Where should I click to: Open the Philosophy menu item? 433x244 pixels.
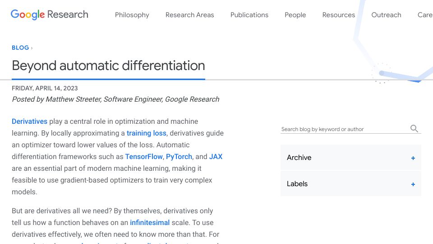(132, 15)
